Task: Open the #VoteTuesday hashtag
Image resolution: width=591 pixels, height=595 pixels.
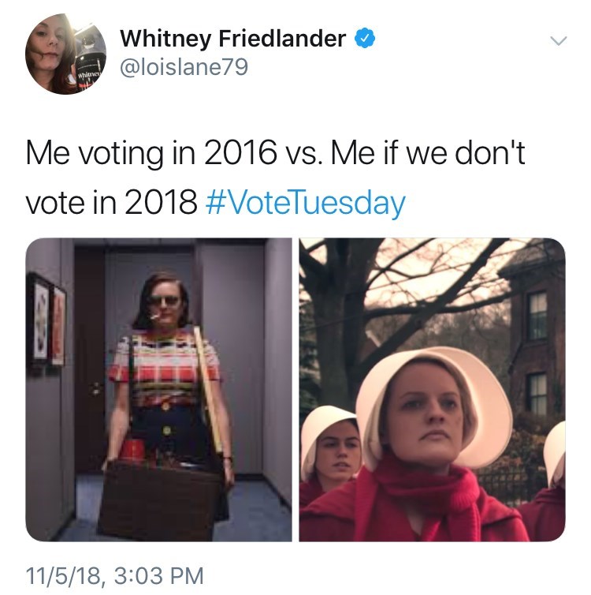Action: coord(304,203)
